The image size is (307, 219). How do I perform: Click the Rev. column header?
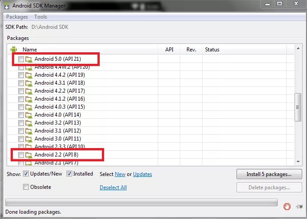click(x=191, y=50)
